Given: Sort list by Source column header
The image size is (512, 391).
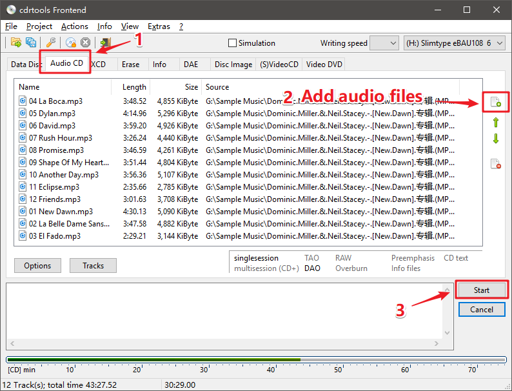Looking at the screenshot, I should [x=330, y=87].
